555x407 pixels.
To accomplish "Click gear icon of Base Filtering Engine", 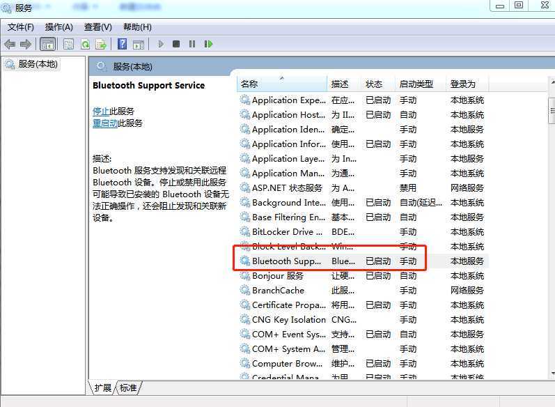I will point(245,217).
